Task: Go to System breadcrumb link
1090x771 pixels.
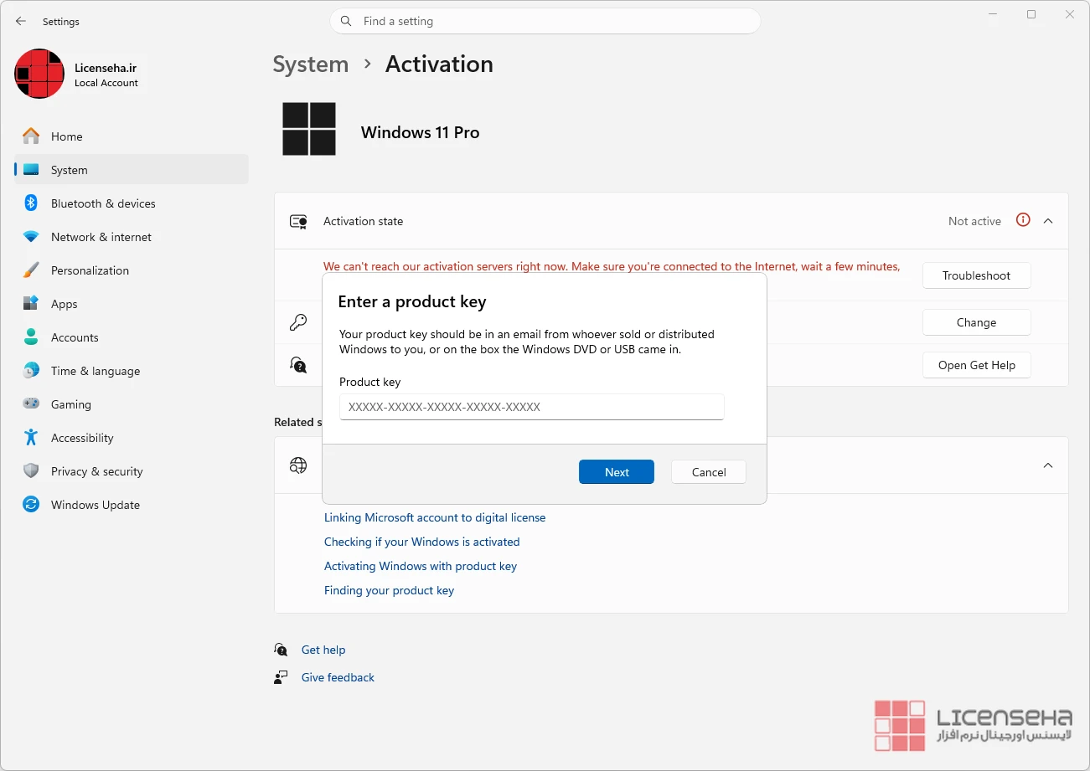Action: (311, 64)
